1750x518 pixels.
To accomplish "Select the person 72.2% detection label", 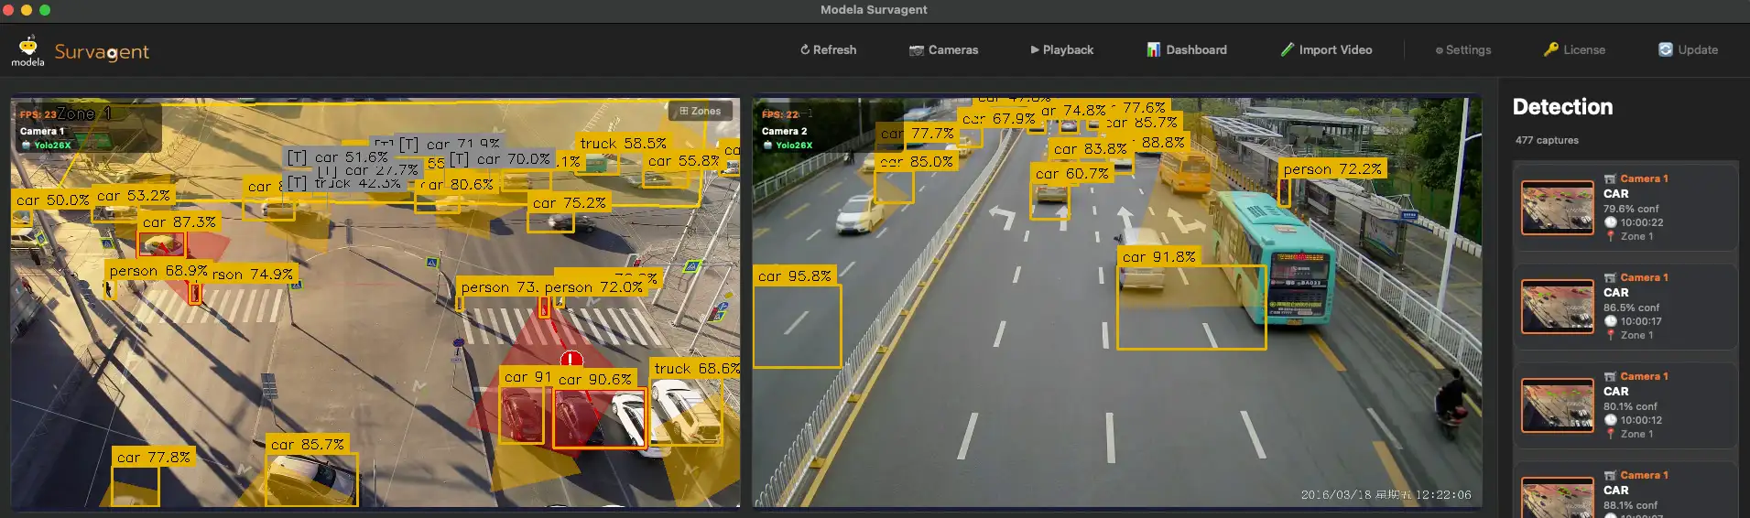I will pos(1332,169).
